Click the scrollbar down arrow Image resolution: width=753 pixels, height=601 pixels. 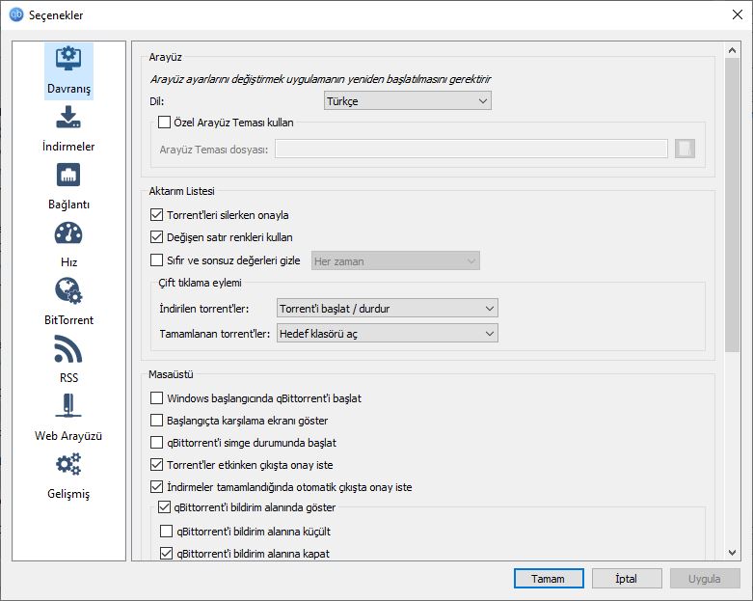(732, 553)
